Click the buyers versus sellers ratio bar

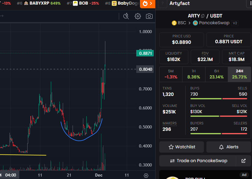click(219, 134)
